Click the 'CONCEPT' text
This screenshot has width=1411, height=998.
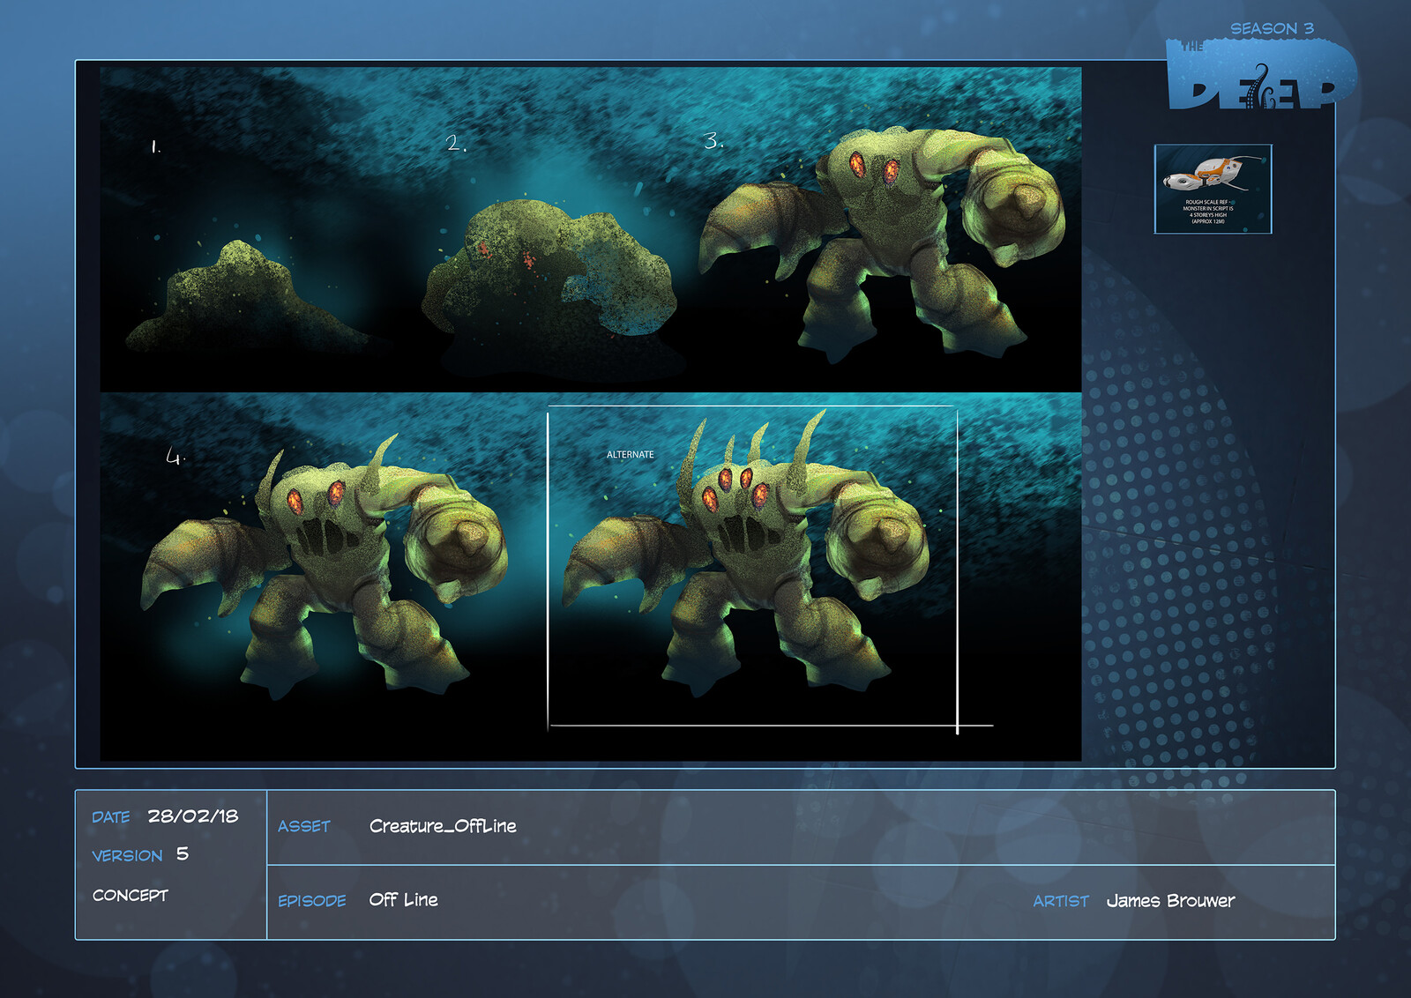pos(131,896)
